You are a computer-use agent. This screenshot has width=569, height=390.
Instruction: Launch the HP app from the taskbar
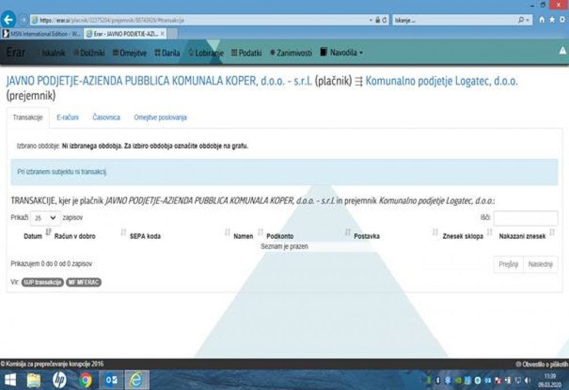point(60,380)
